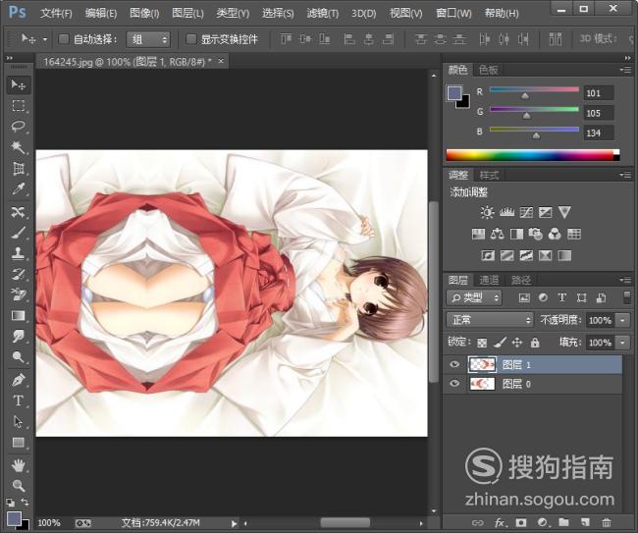The image size is (638, 533).
Task: Enable 显示变换控件 checkbox
Action: click(190, 39)
